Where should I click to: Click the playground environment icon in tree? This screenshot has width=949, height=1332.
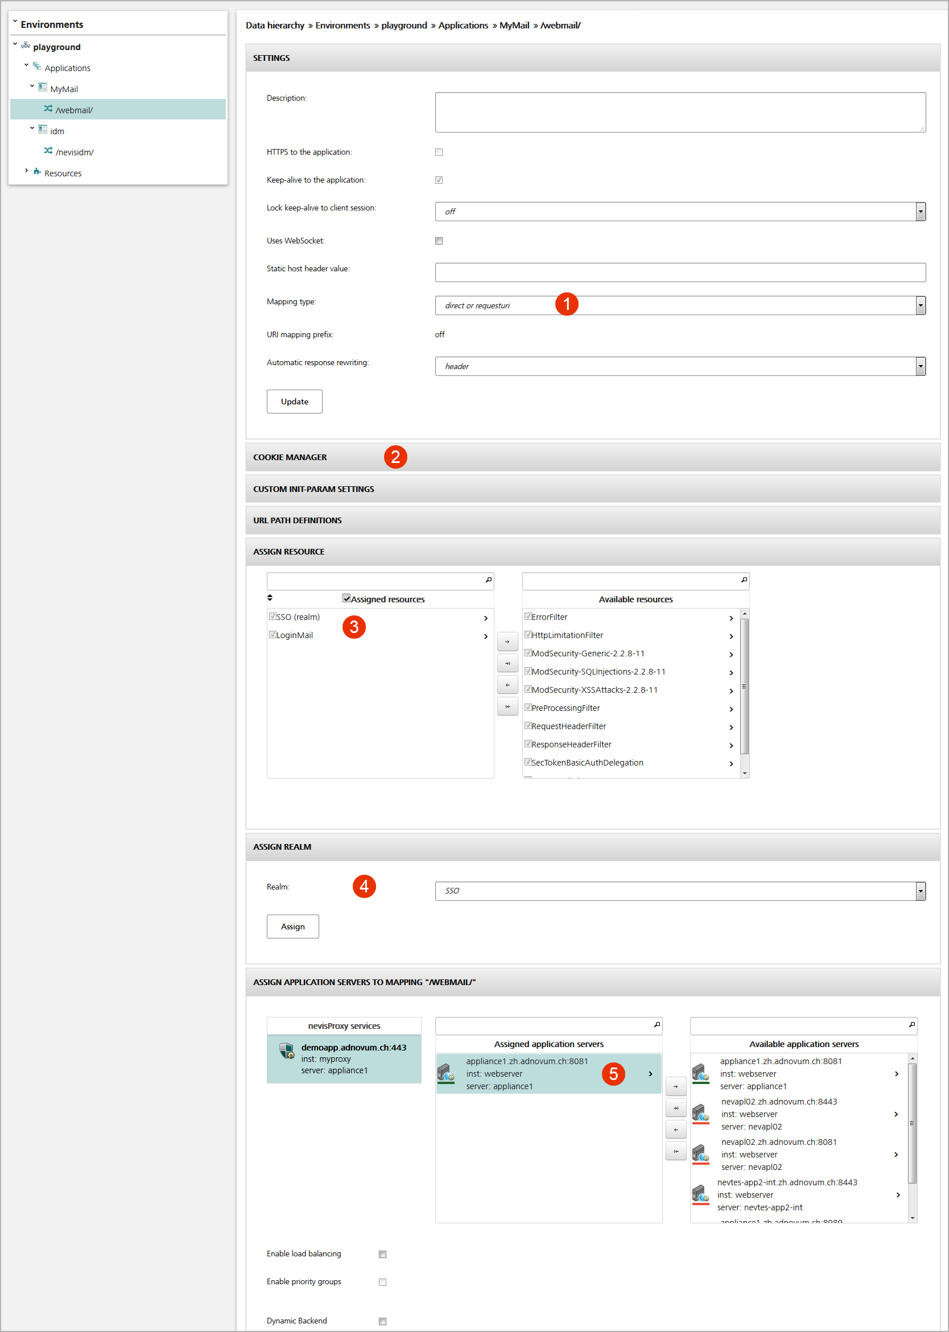(26, 45)
